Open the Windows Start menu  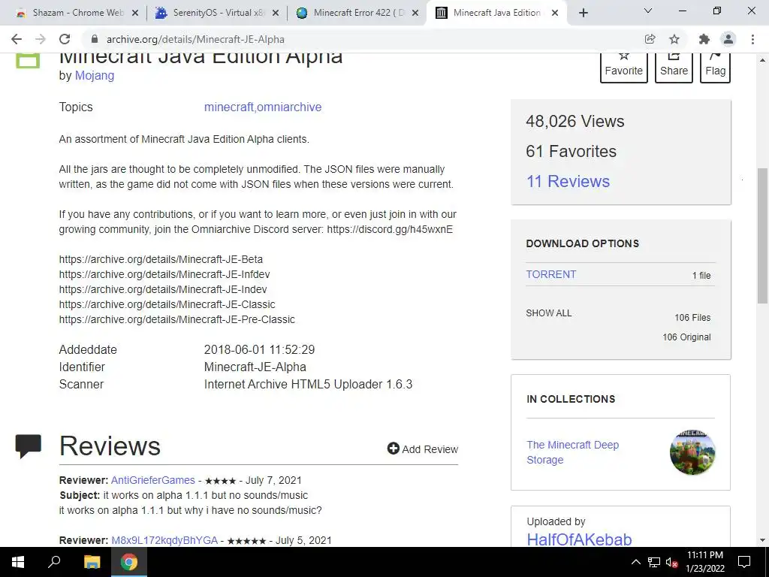tap(18, 562)
